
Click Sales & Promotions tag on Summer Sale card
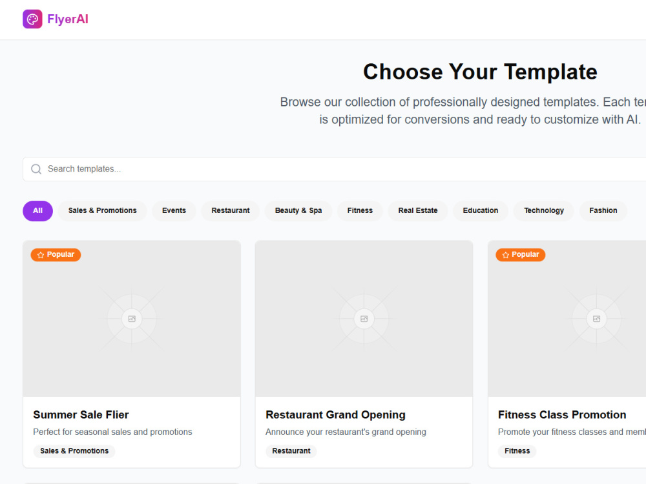74,451
